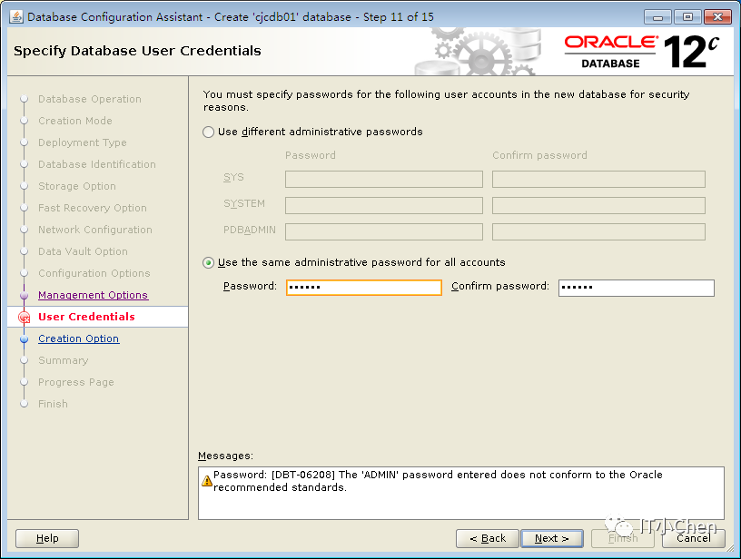Maximize the Database Configuration Assistant window
Screen dimensions: 741x559
[687, 17]
